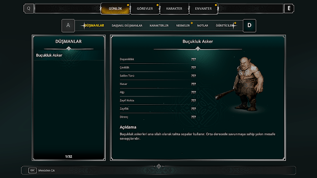This screenshot has height=178, width=317.
Task: Click the Buçukluk Asker creature model
Action: click(x=243, y=84)
